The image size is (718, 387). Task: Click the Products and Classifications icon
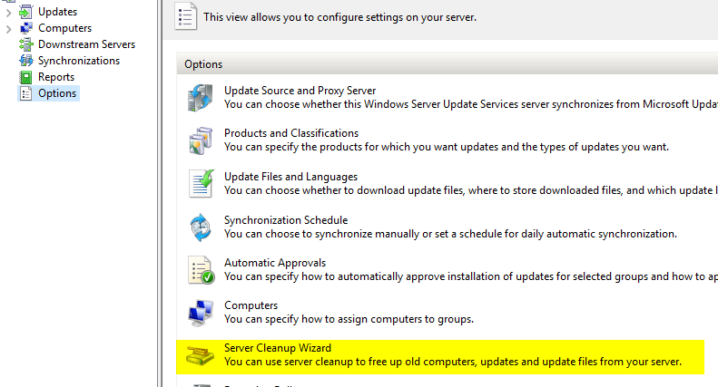pos(200,140)
